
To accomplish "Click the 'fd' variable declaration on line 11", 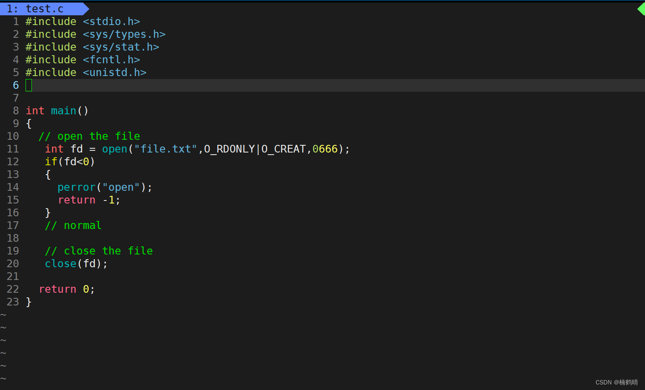I will pyautogui.click(x=76, y=149).
